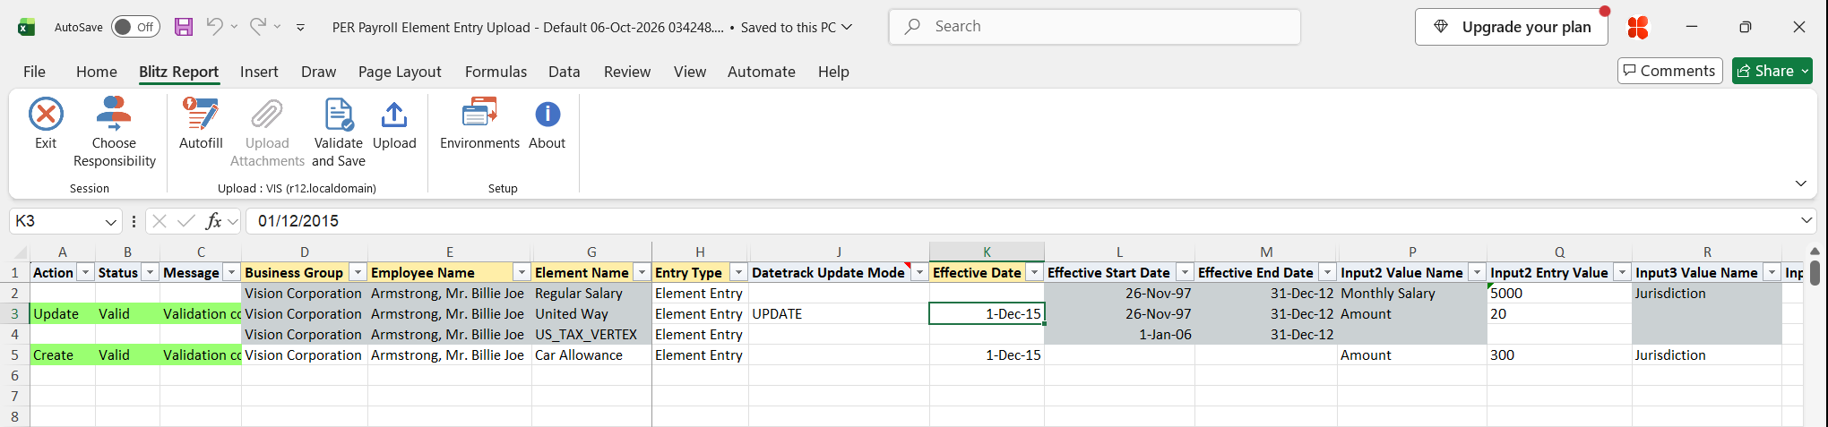Open the Comments pane
This screenshot has height=427, width=1828.
point(1669,71)
